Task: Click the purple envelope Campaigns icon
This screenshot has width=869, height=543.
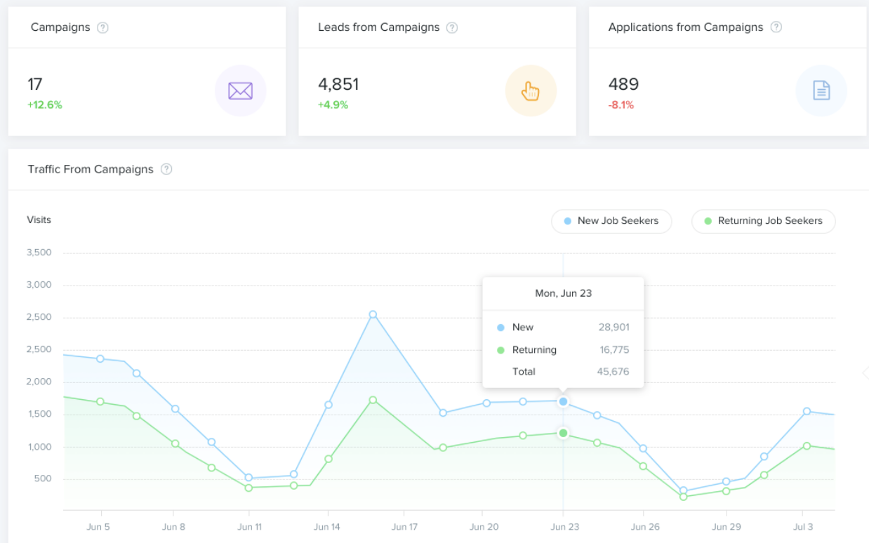Action: coord(240,90)
